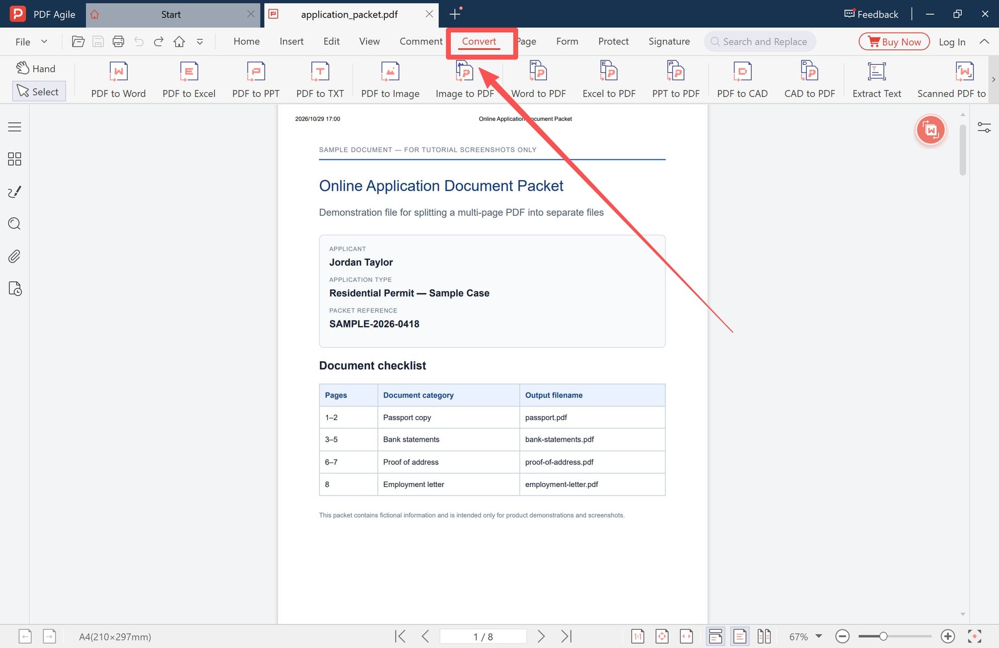Collapse the ribbon with the chevron

984,42
